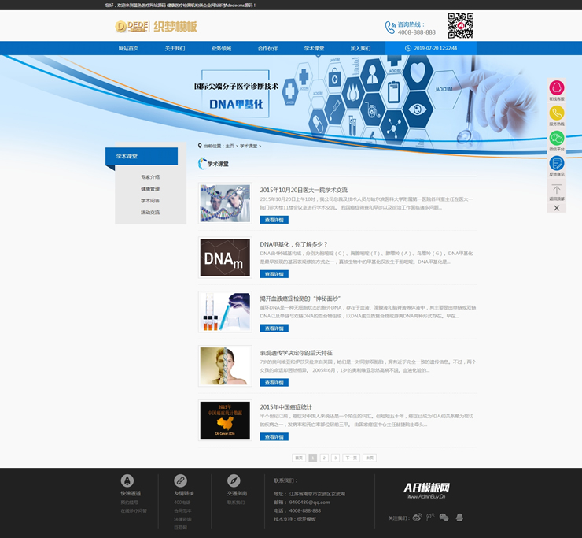Image resolution: width=582 pixels, height=538 pixels.
Task: Click the QR code in the header
Action: (460, 26)
